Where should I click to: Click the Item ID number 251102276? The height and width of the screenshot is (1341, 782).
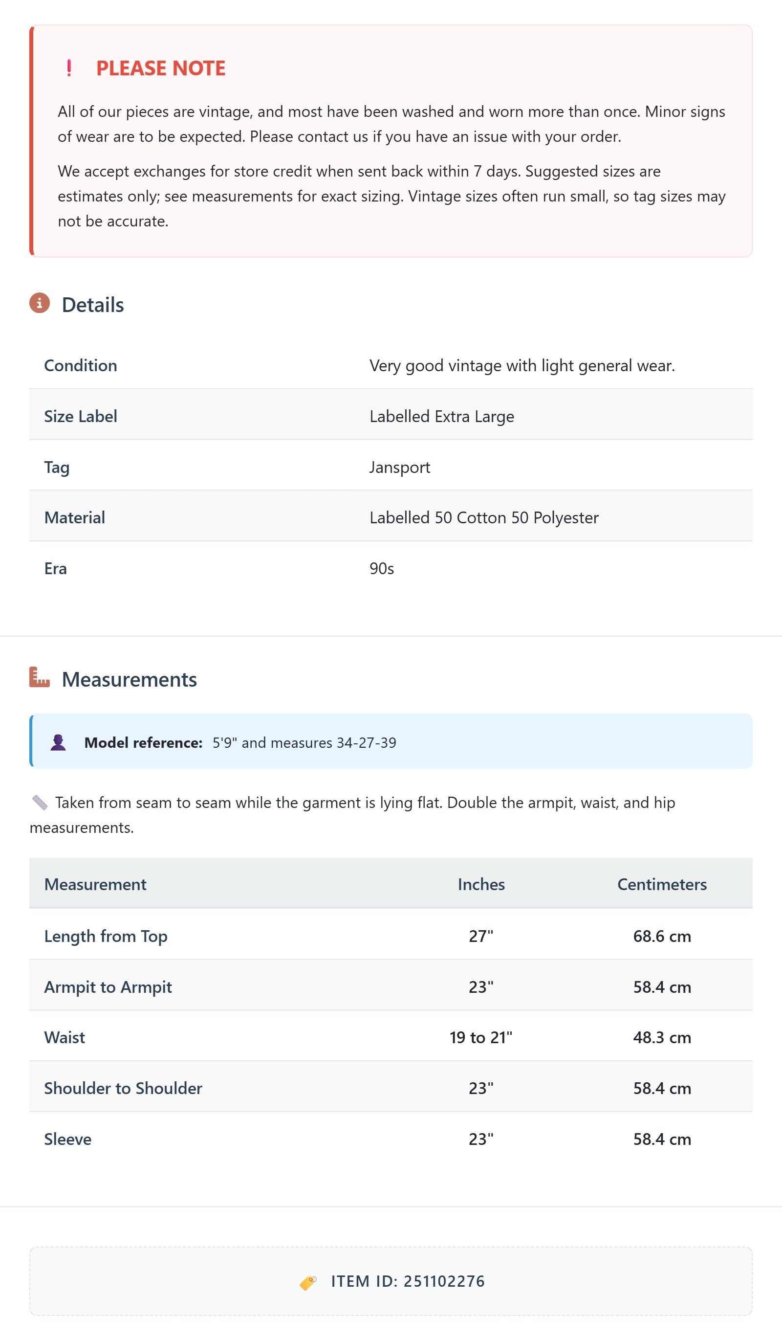point(444,1281)
